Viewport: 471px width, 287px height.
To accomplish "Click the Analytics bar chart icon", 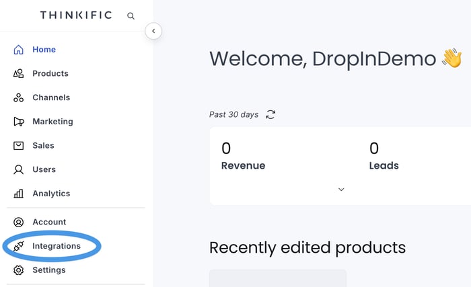I will [x=19, y=194].
